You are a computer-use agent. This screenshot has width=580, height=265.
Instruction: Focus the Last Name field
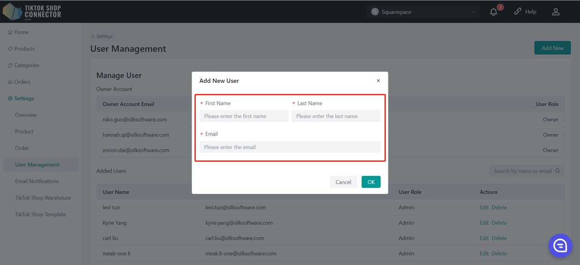pyautogui.click(x=336, y=116)
